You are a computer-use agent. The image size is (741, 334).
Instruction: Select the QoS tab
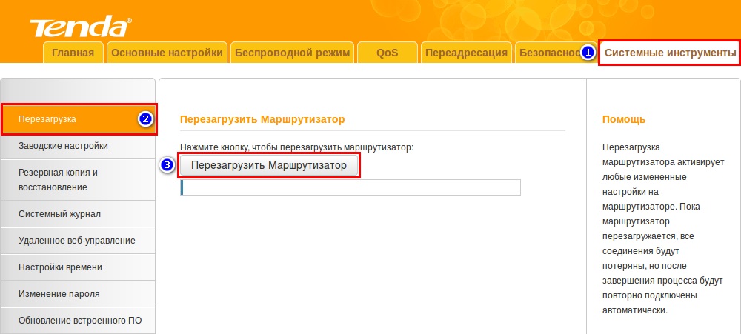tap(388, 53)
